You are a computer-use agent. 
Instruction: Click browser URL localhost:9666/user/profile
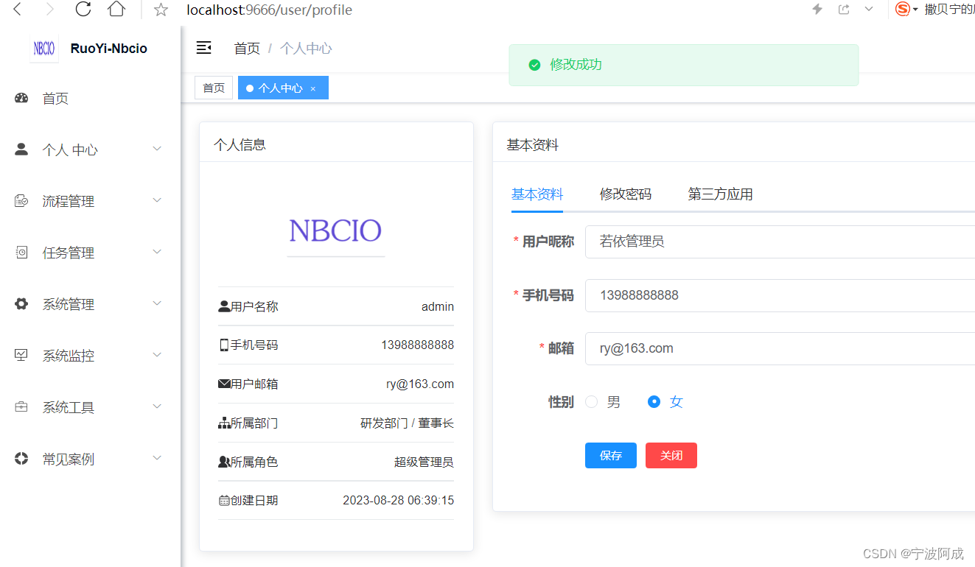(269, 10)
